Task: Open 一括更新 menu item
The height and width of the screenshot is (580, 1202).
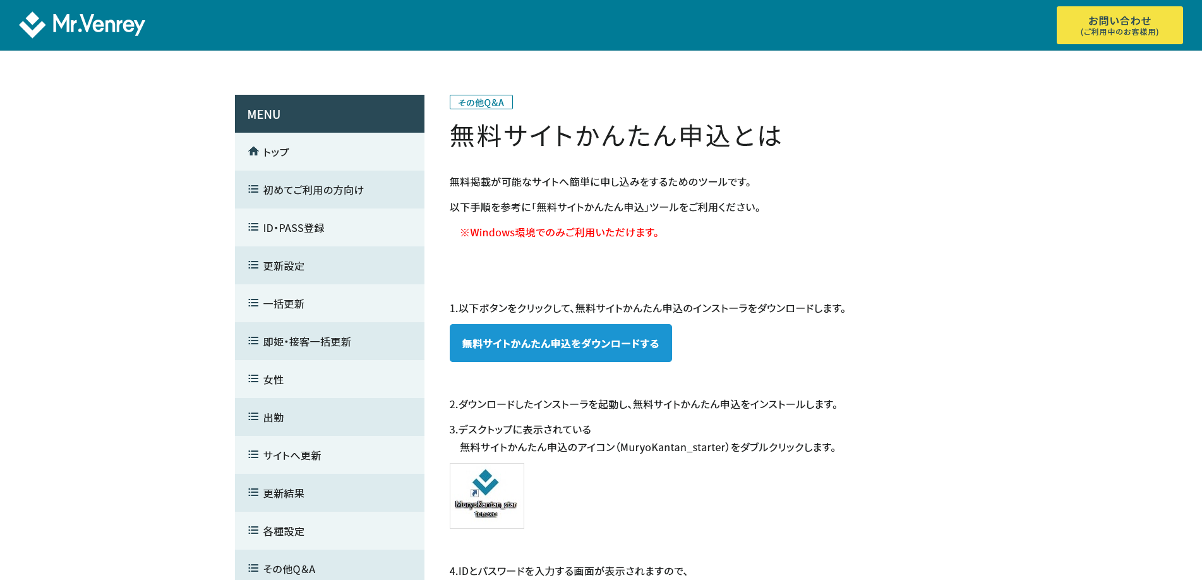Action: [x=330, y=303]
